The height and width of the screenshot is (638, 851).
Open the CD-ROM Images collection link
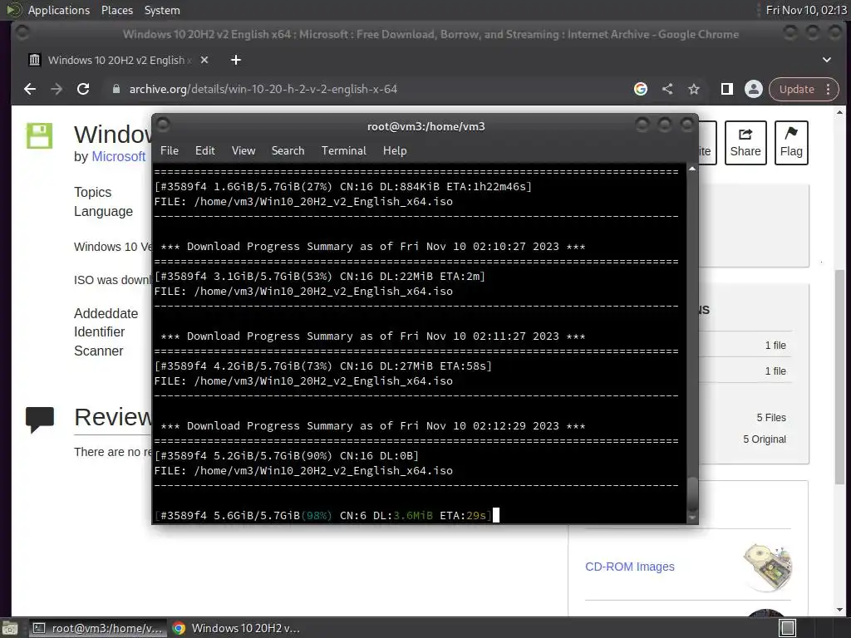point(630,567)
